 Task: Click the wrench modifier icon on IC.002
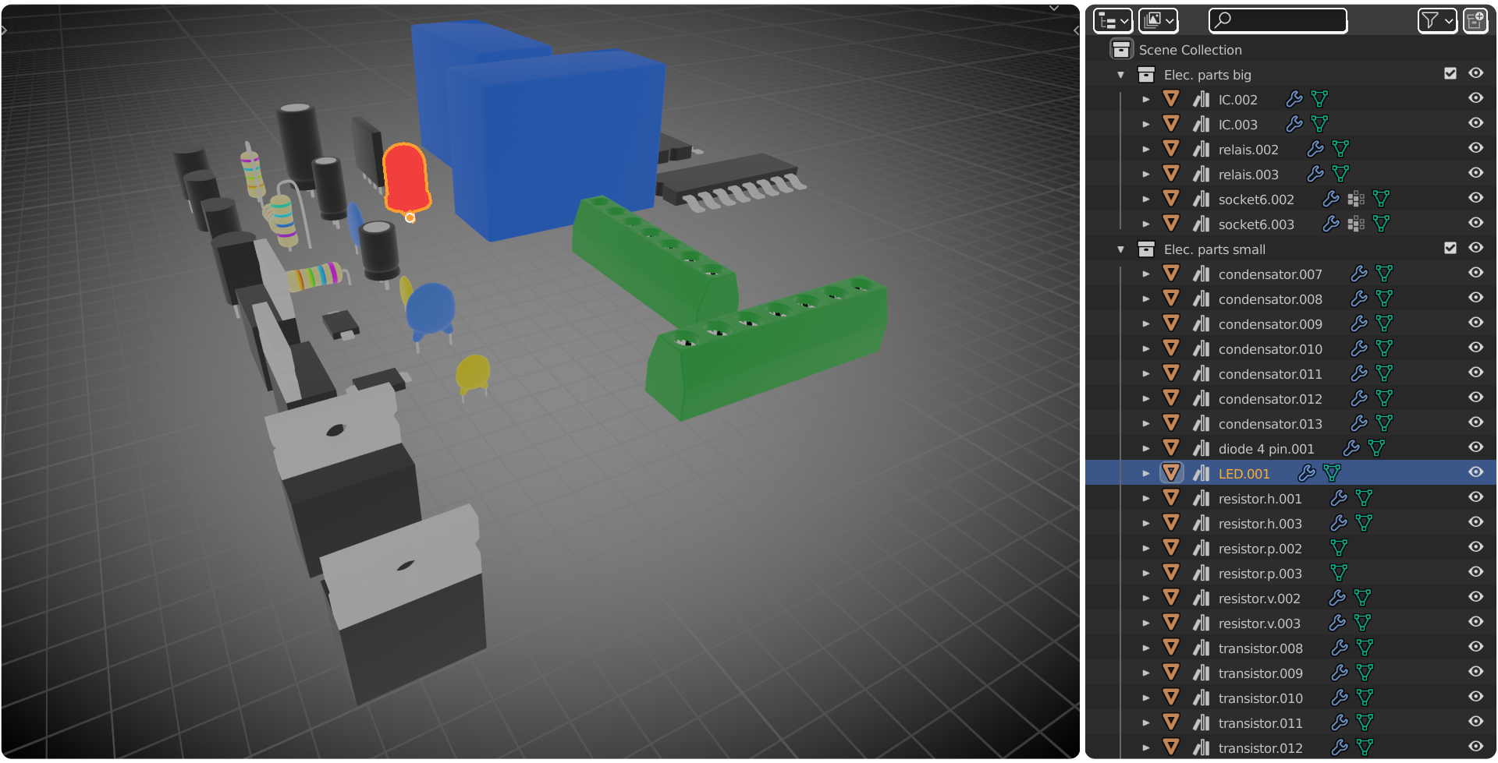(1294, 99)
